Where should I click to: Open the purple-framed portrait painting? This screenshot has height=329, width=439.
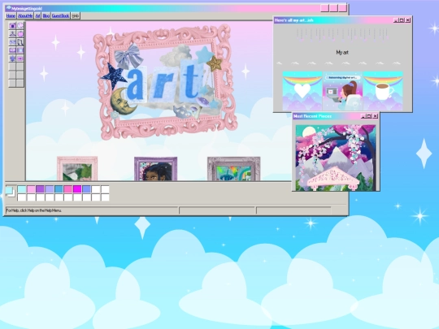pyautogui.click(x=155, y=169)
